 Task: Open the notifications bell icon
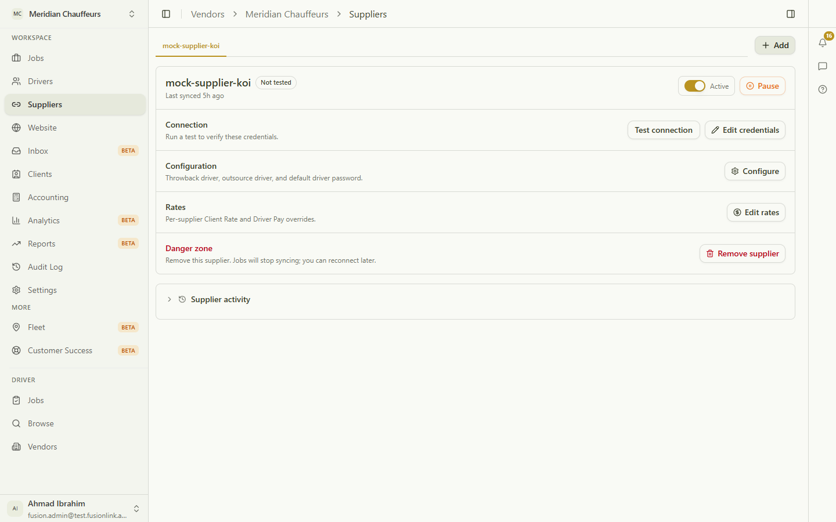(823, 42)
